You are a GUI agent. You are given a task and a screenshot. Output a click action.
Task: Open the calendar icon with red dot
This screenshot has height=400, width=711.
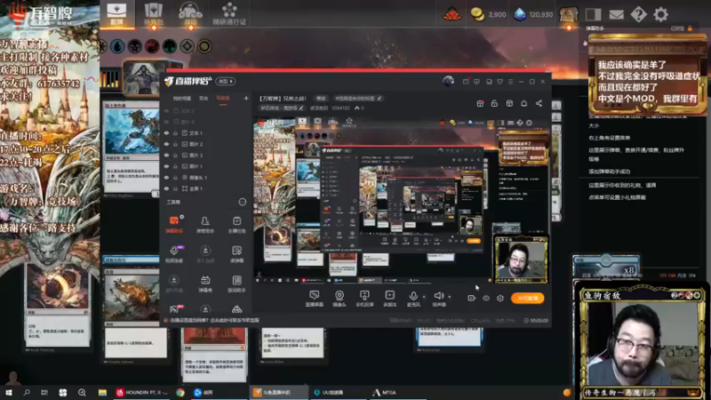(x=480, y=103)
